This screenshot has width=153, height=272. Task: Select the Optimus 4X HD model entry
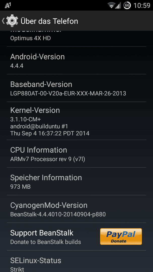(x=76, y=39)
